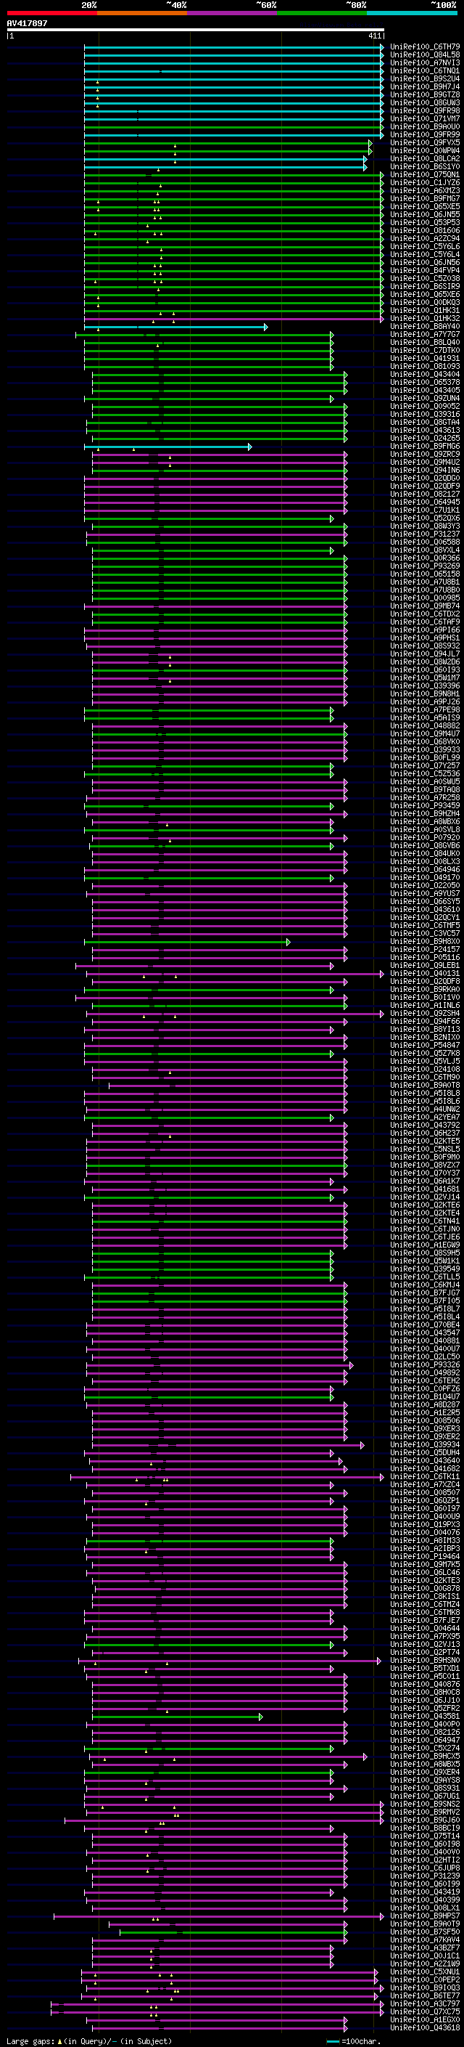Select label UniRef100_Q53P53

tap(424, 222)
